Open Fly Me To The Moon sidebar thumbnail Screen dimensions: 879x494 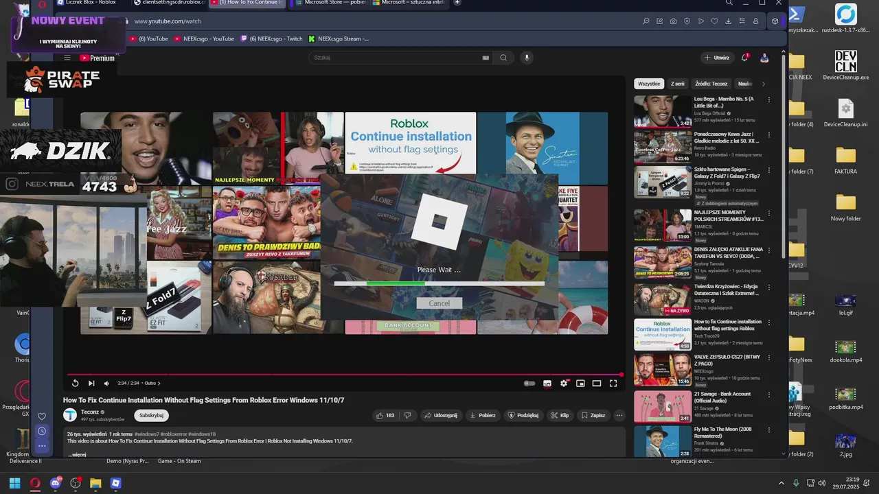pyautogui.click(x=663, y=441)
